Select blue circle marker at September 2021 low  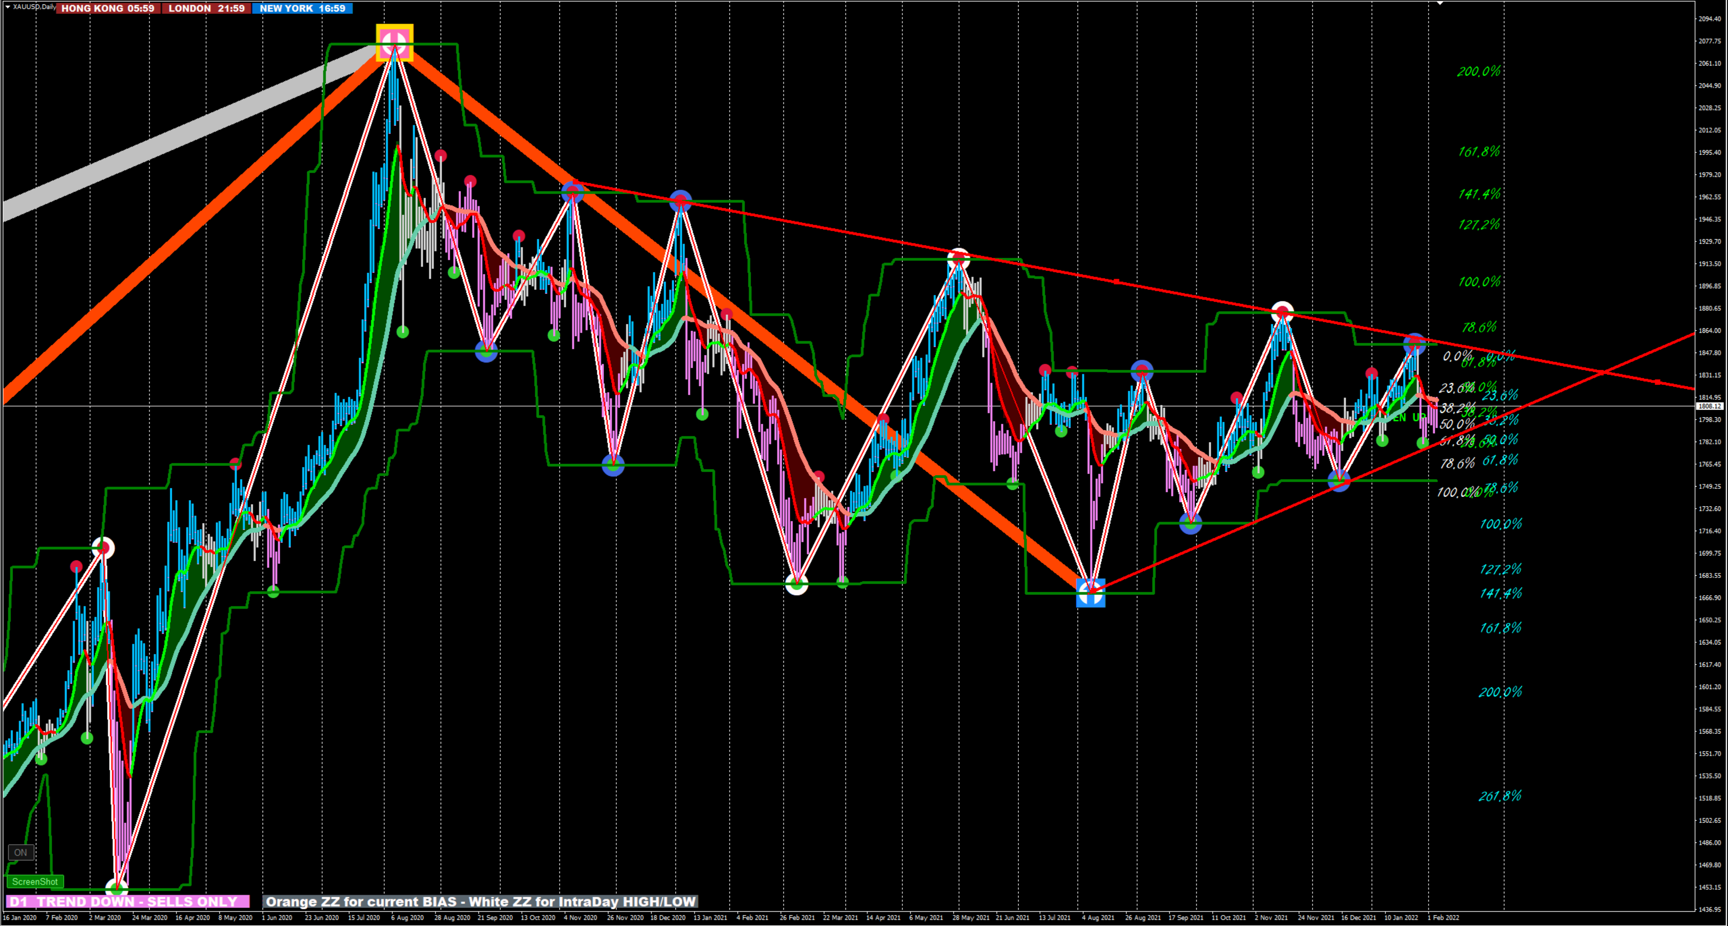point(1190,523)
